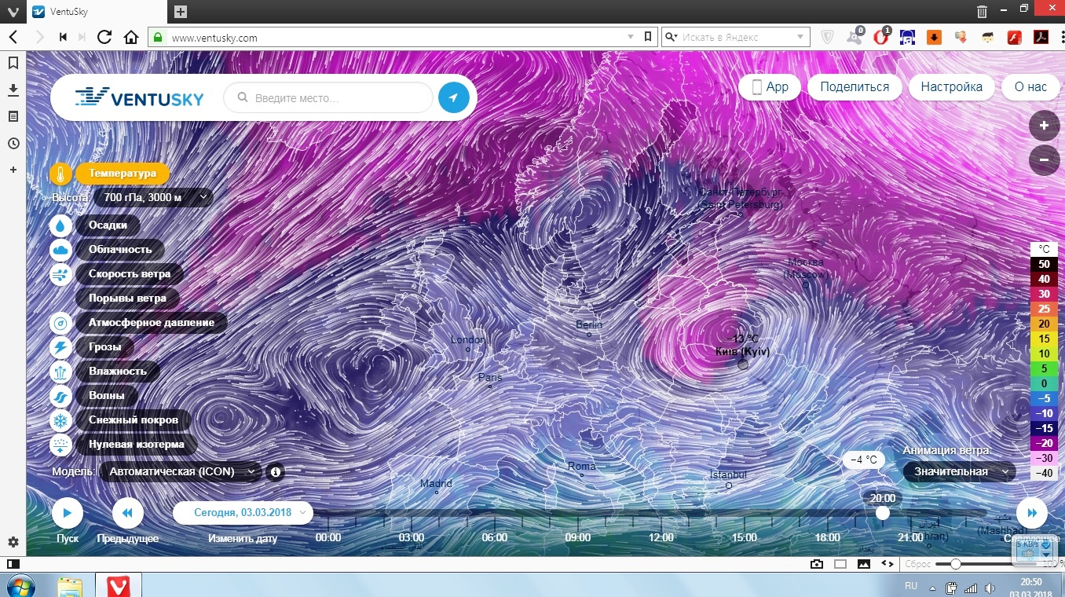Open the thunderstorms lightning icon layer
The width and height of the screenshot is (1065, 597).
tap(61, 347)
